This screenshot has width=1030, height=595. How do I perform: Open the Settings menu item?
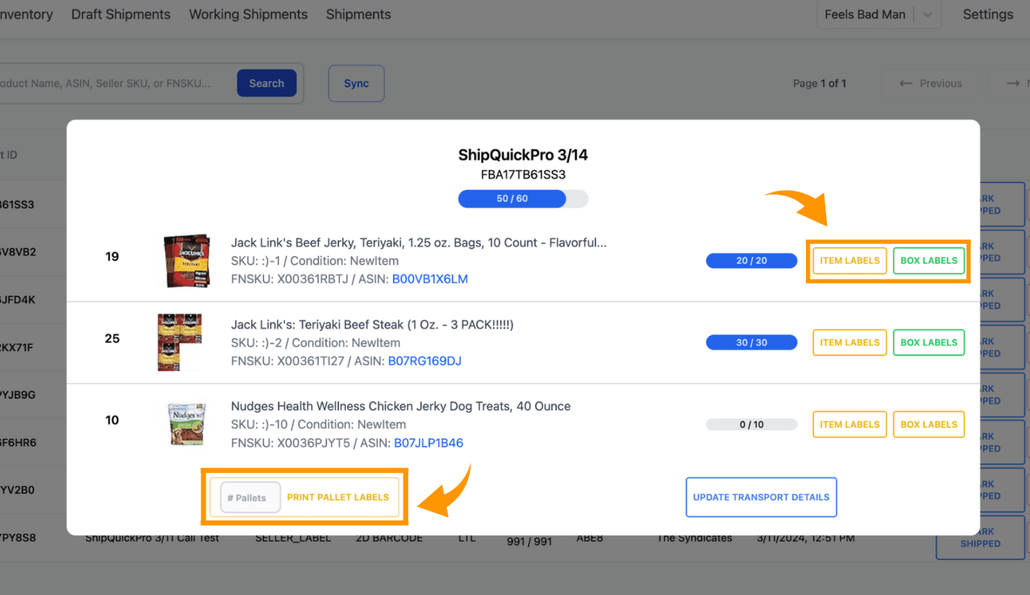click(988, 14)
